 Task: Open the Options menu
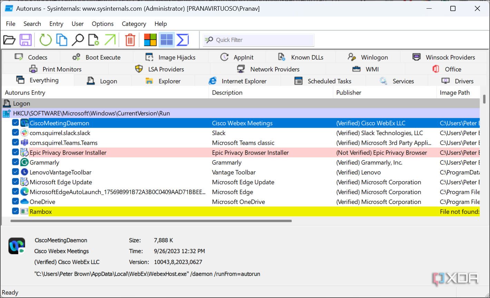point(102,24)
